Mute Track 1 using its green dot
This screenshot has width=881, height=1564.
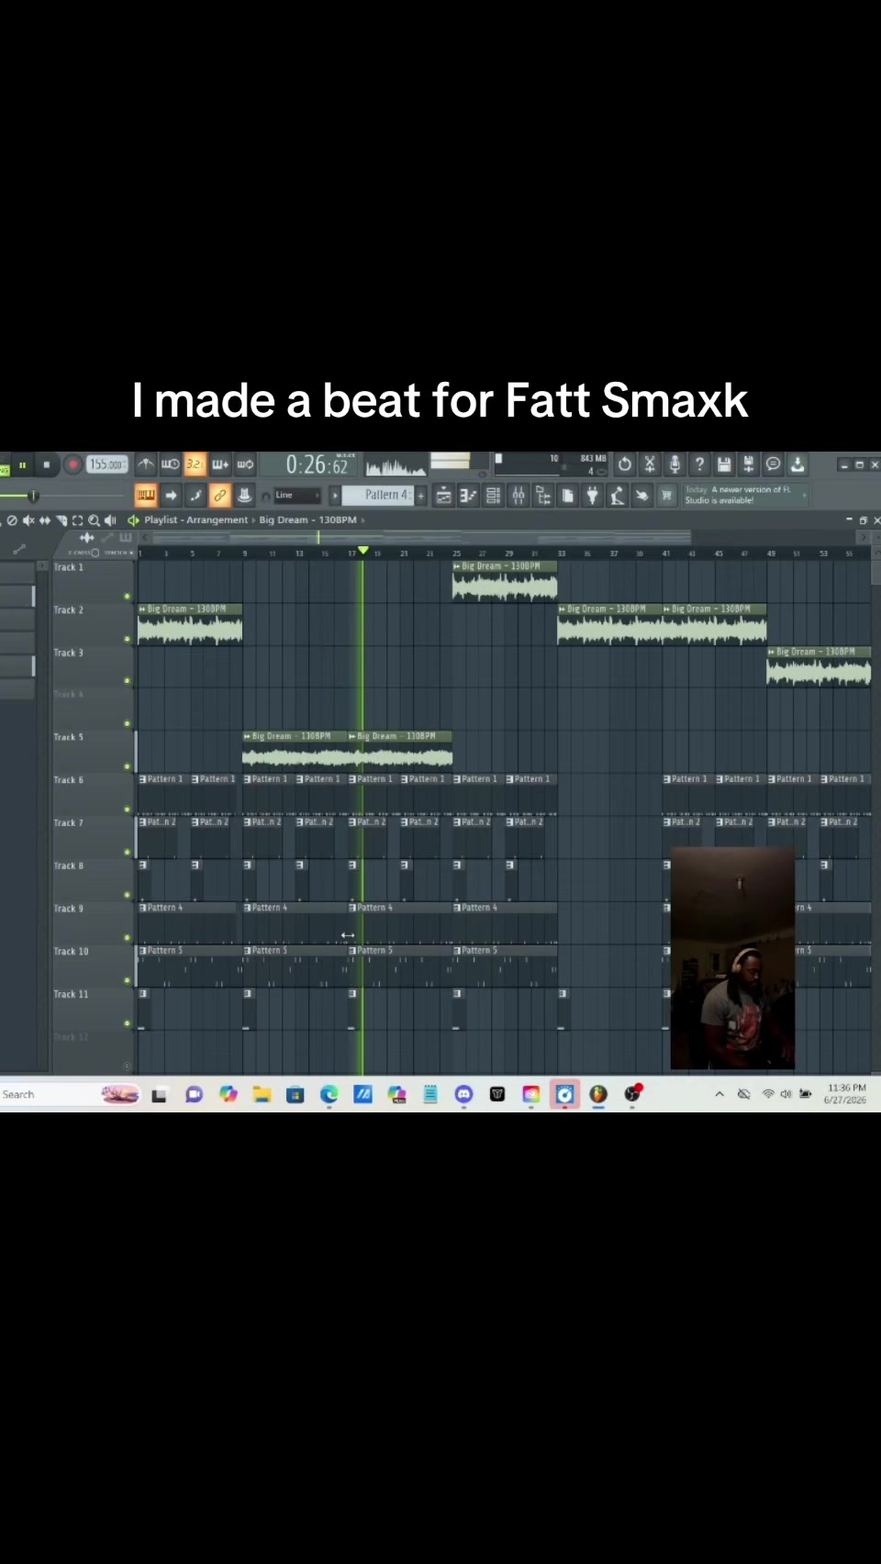click(128, 596)
